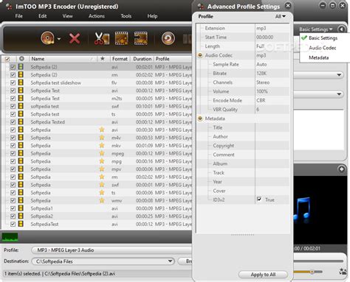This screenshot has height=282, width=350.
Task: Click the Clip scissors icon
Action: (102, 38)
